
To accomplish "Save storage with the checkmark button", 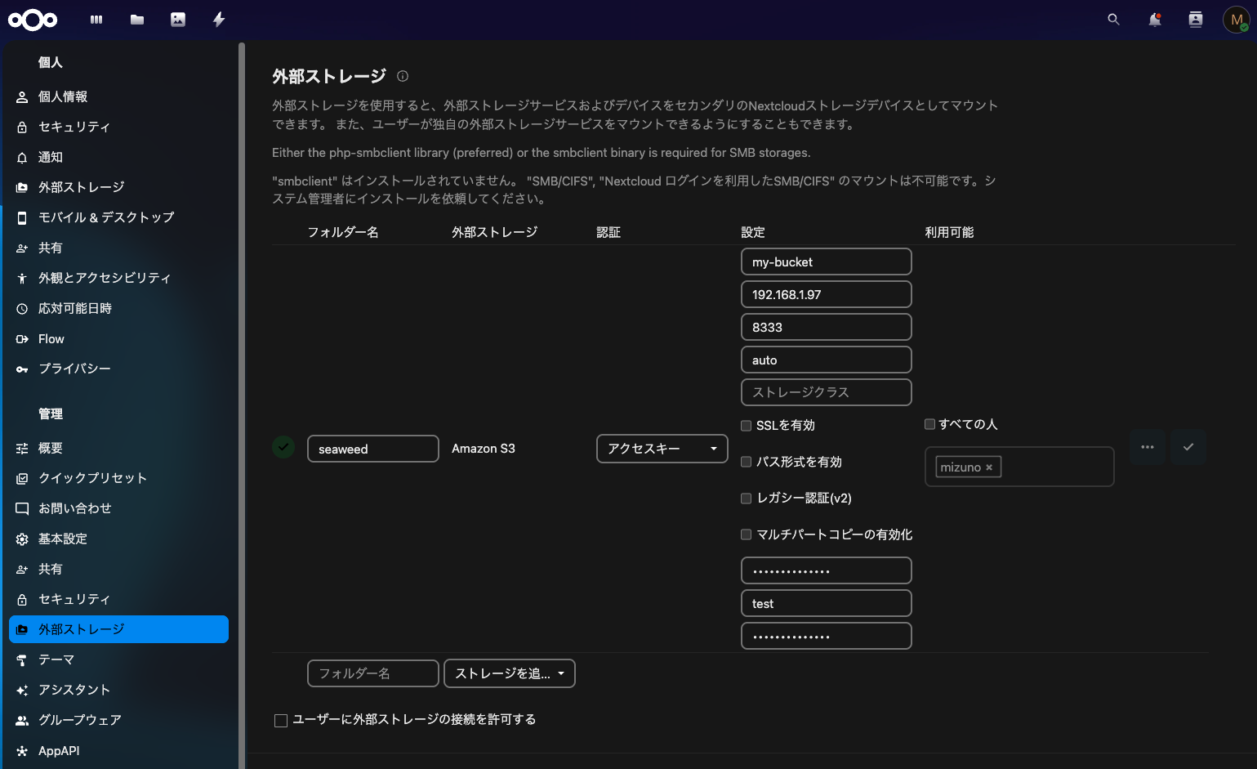I will point(1188,447).
